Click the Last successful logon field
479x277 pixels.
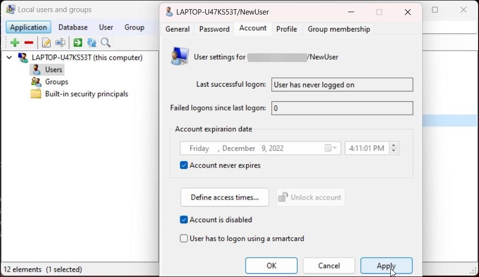pos(342,85)
